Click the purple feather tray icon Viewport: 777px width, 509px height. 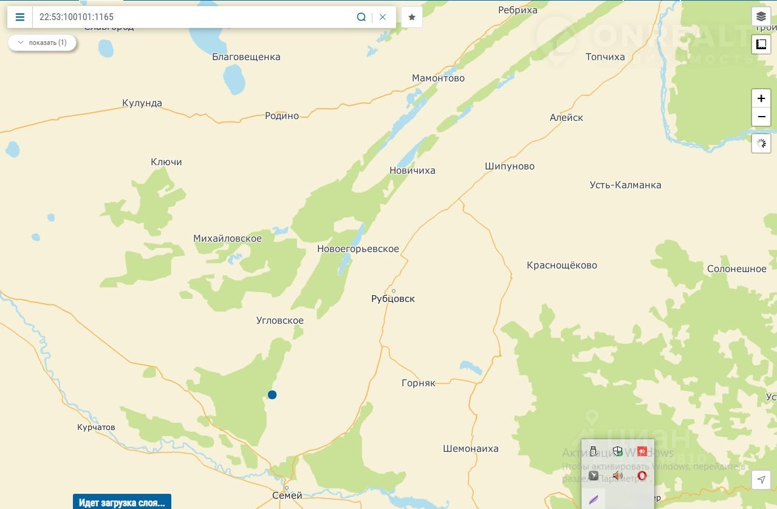pos(594,500)
